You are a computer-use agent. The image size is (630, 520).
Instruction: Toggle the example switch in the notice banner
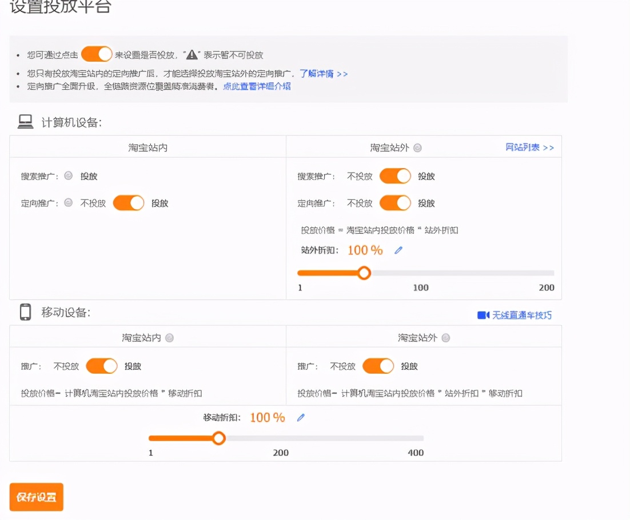95,53
